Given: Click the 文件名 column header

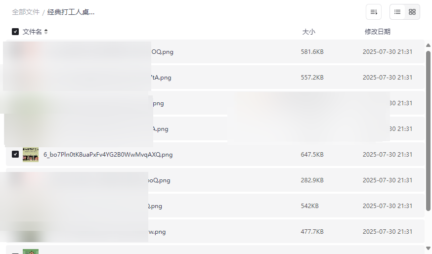Looking at the screenshot, I should click(x=32, y=32).
